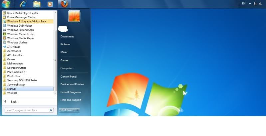Launch Windows Media Player from the taskbar
The height and width of the screenshot is (136, 266).
50,4
